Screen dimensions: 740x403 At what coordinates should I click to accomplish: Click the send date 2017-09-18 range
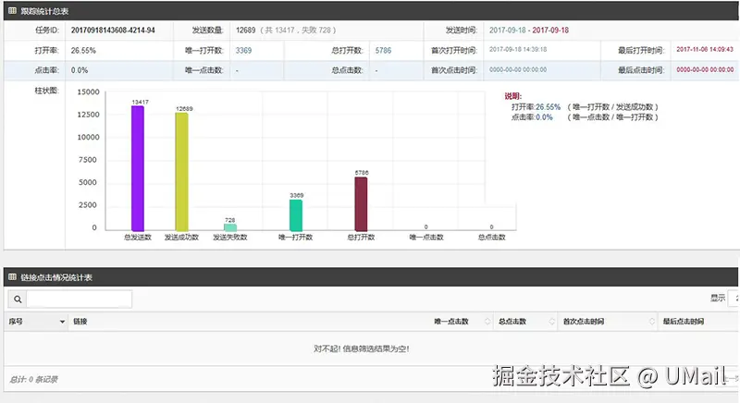coord(528,31)
